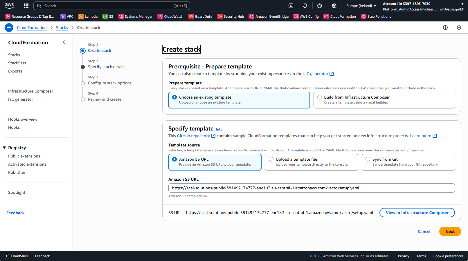Open Infrastructure Composer in the sidebar
Image resolution: width=468 pixels, height=261 pixels.
[x=31, y=91]
